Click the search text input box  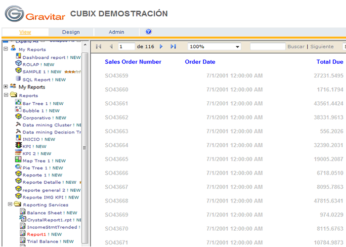(x=268, y=46)
